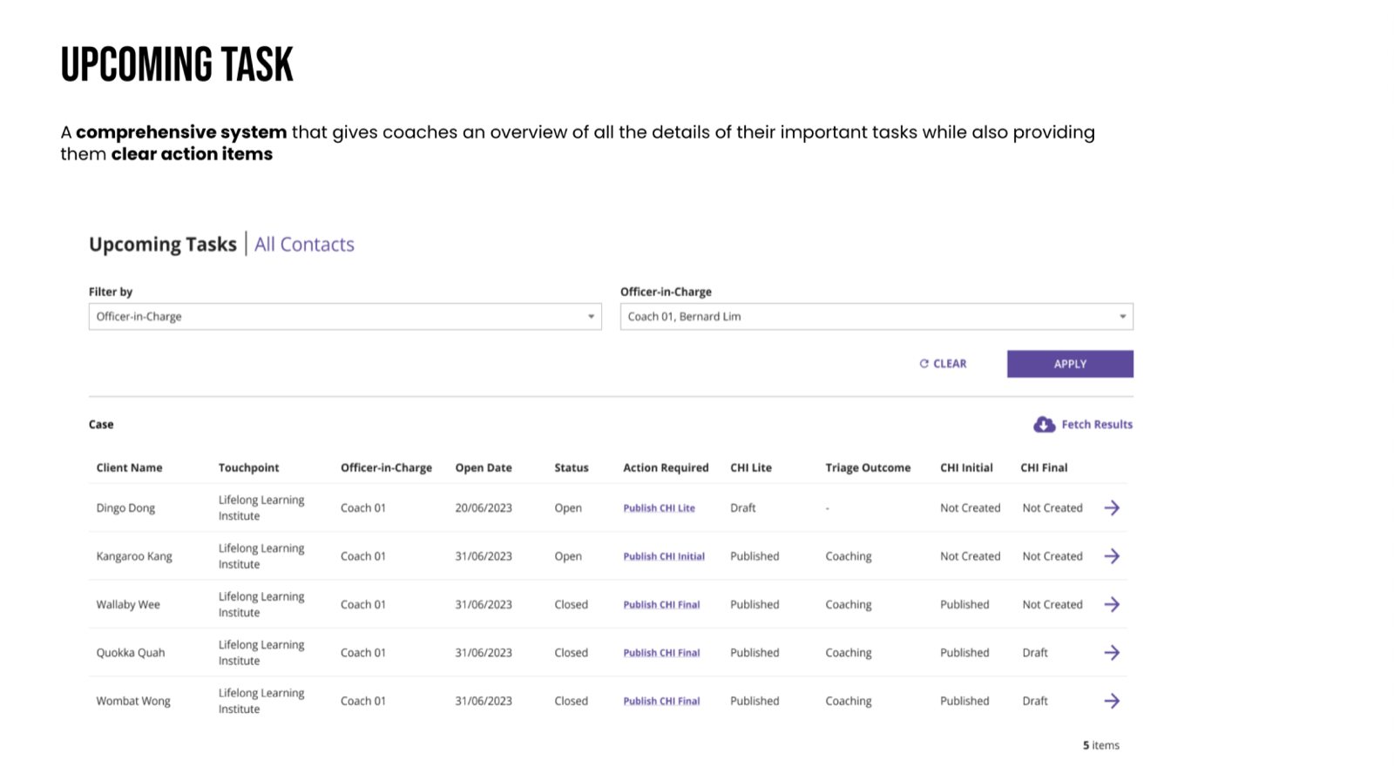Open Publish CHI Final for Wallaby Wee
The image size is (1394, 780).
point(661,605)
